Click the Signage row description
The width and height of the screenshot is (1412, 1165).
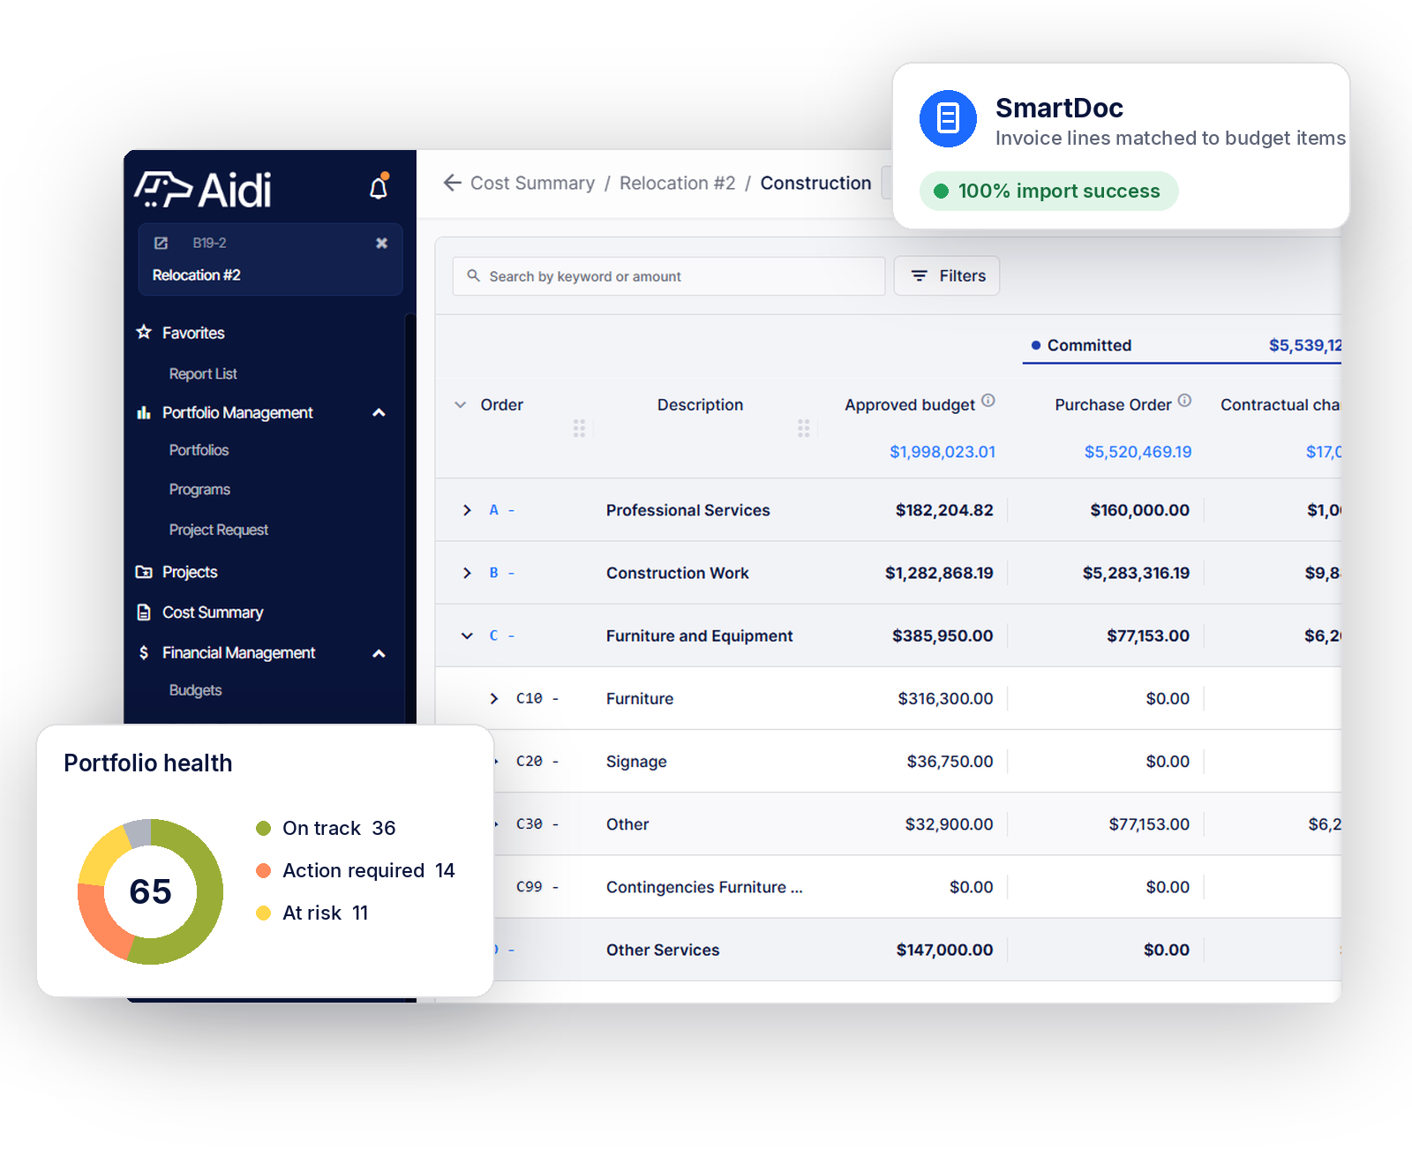point(636,762)
